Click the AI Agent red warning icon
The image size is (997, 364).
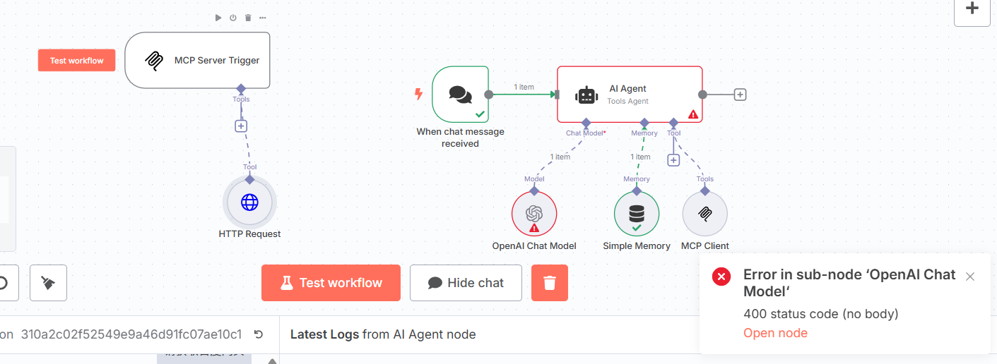(693, 114)
